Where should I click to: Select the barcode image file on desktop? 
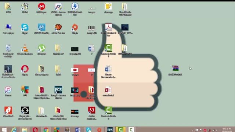click(x=91, y=28)
